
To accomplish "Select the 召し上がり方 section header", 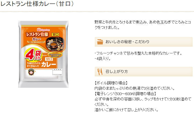I will [x=143, y=72].
